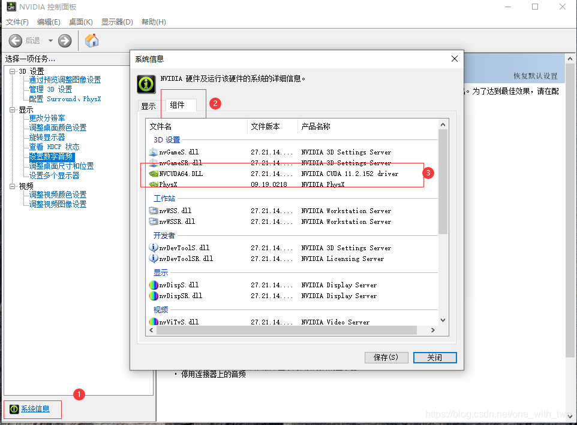The image size is (577, 425).
Task: Collapse the 3D 设置 tree node
Action: [13, 71]
